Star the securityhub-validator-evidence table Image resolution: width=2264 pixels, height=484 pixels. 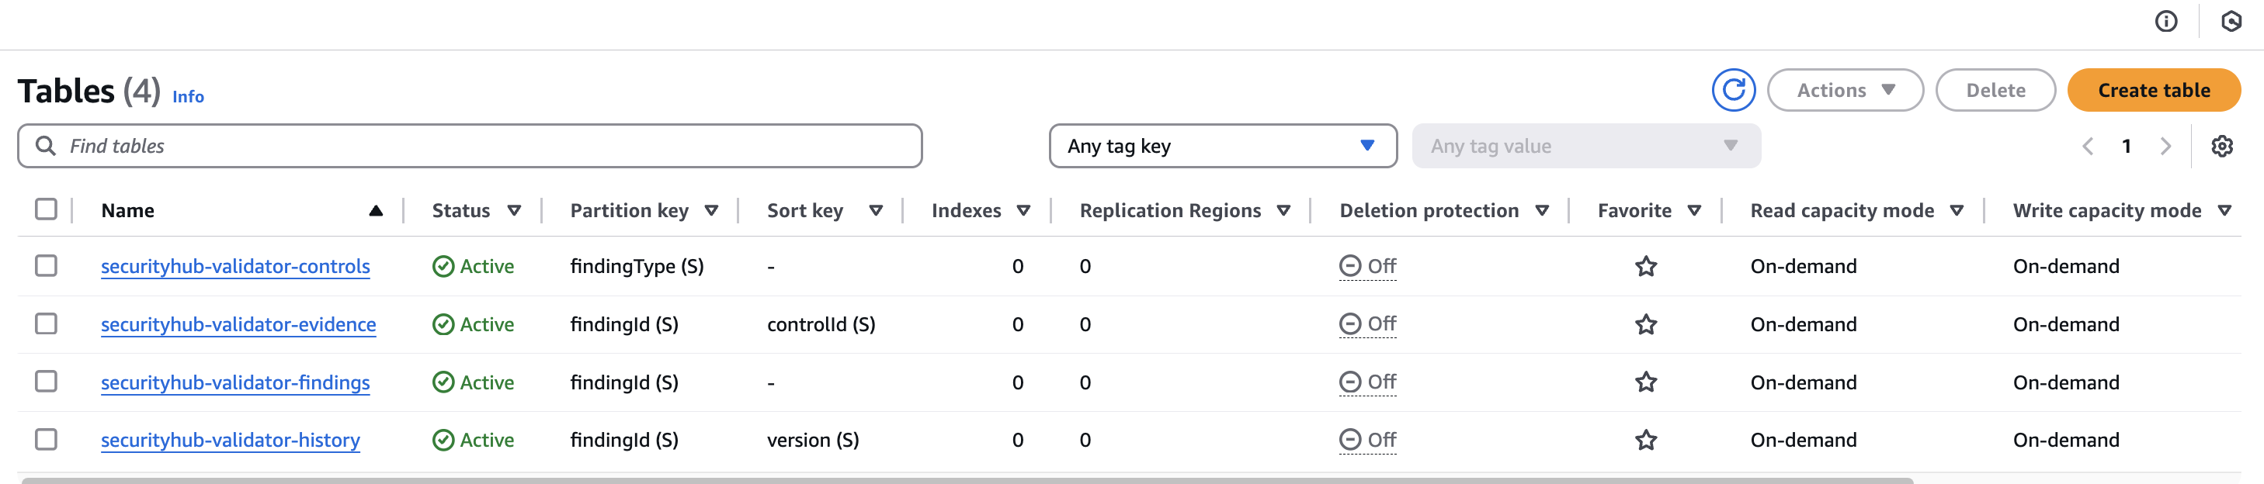1645,324
